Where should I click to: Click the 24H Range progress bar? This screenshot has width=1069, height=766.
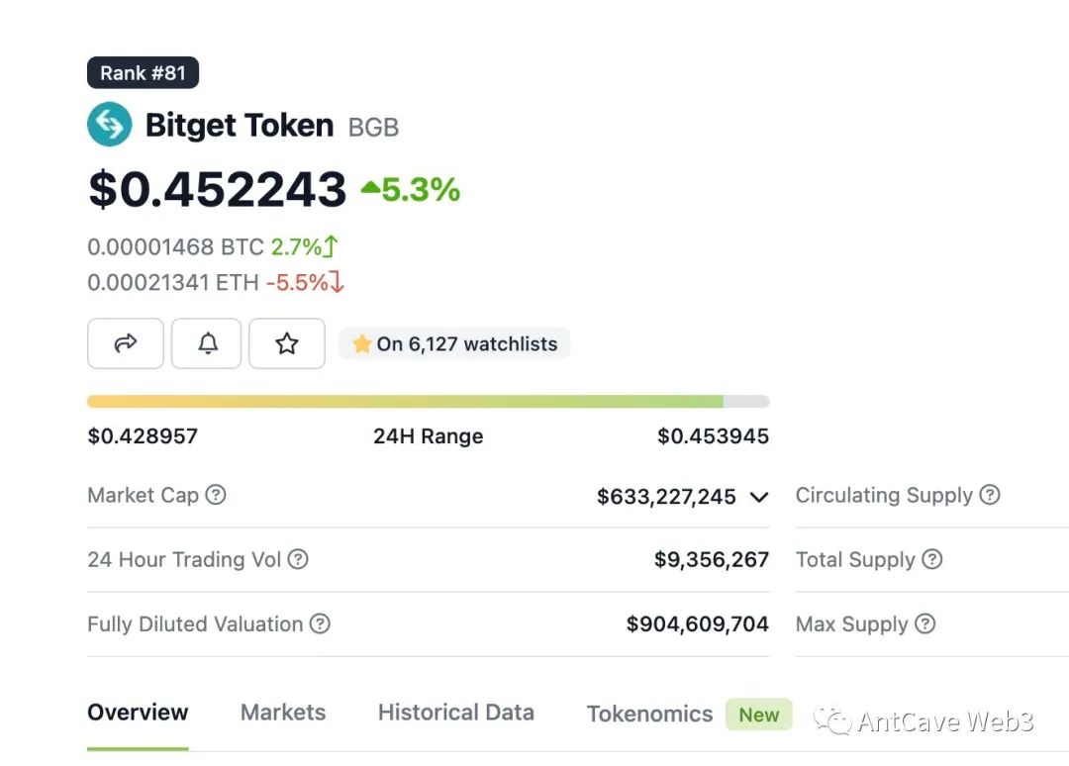click(x=428, y=402)
